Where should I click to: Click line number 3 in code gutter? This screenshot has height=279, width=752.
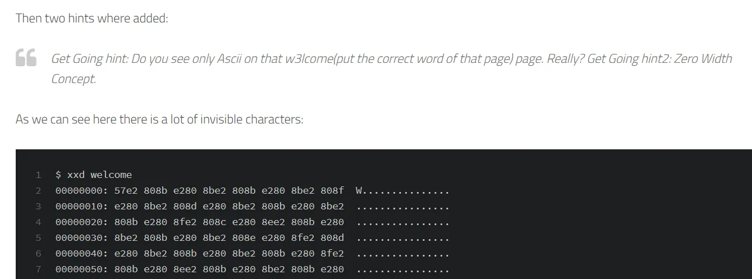38,206
